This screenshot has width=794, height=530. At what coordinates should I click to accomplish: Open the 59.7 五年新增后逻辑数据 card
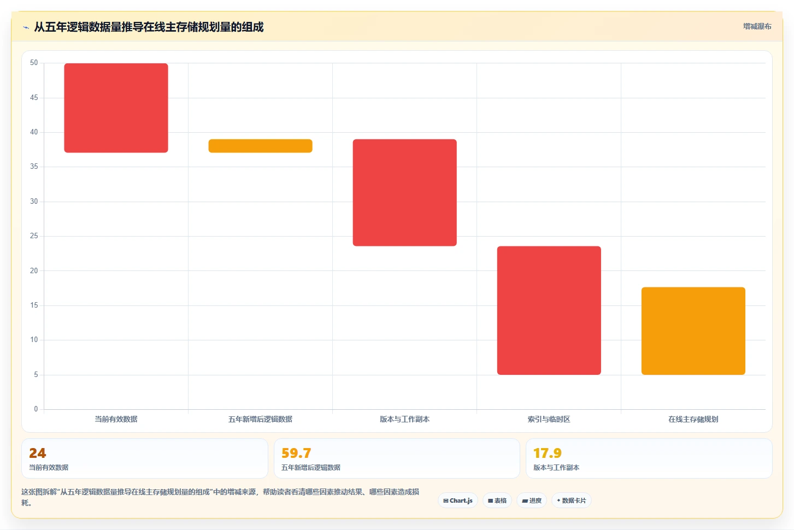point(397,458)
